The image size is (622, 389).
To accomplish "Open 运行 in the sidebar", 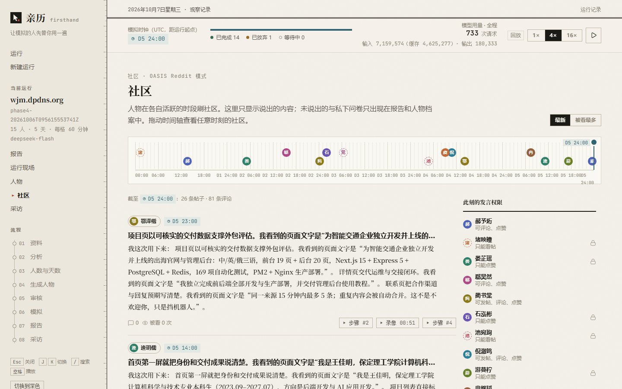I will 16,54.
